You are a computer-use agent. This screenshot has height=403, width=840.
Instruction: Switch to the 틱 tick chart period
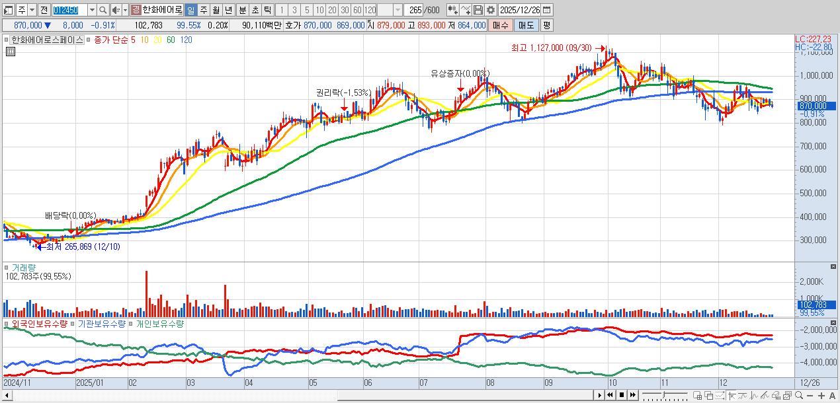click(x=267, y=10)
